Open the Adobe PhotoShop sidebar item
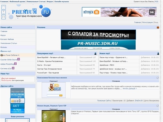Viewport: 163px width, 122px height. pos(7,64)
